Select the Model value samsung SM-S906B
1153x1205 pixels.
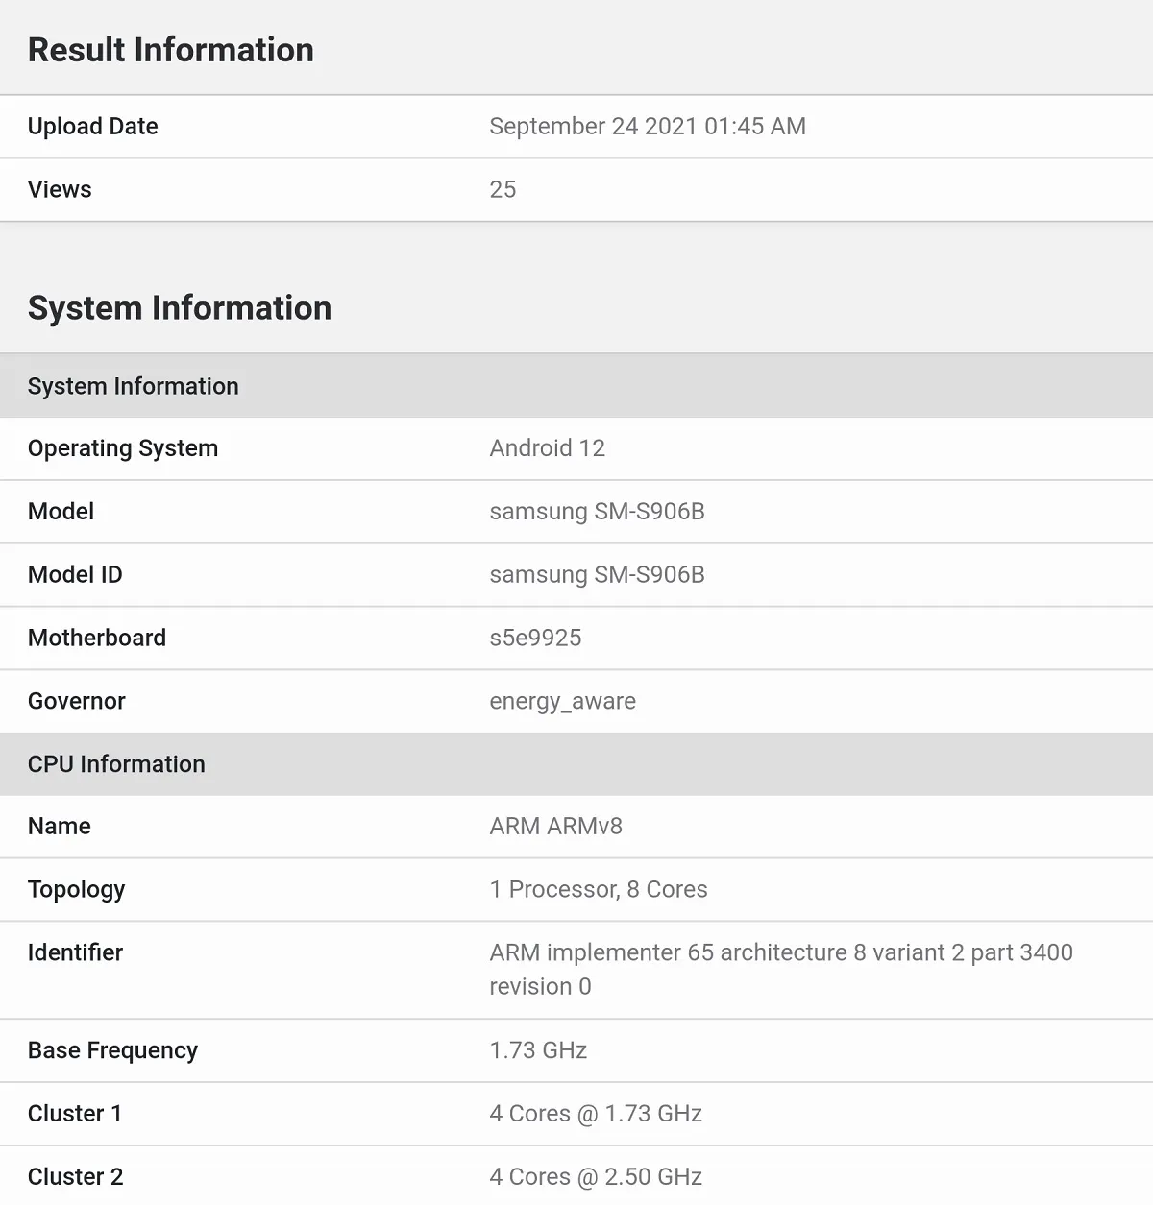pyautogui.click(x=597, y=512)
